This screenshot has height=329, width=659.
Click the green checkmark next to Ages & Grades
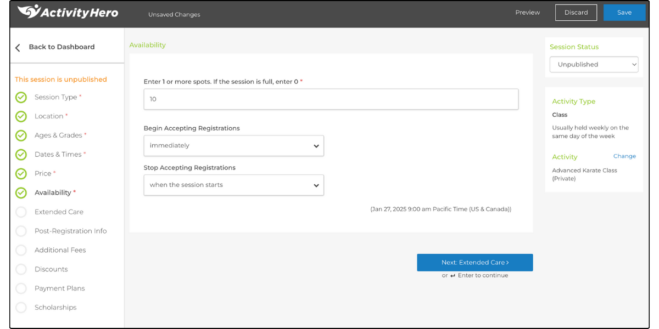(21, 136)
